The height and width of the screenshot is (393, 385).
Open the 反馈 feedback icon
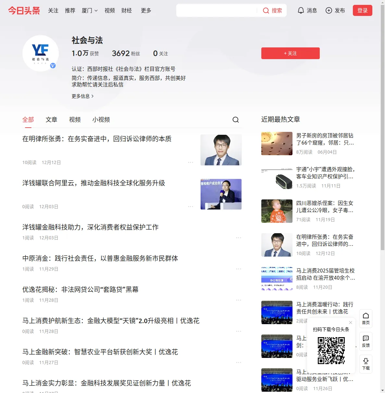(x=366, y=341)
